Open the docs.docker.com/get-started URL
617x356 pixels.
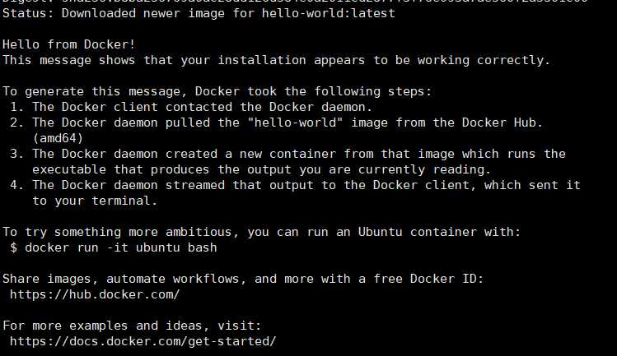pyautogui.click(x=143, y=341)
